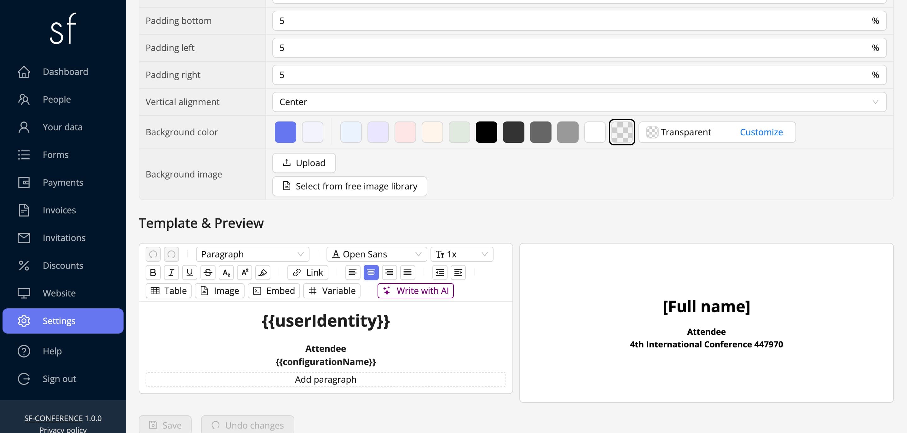Screen dimensions: 907x433
Task: Open SF-CONFERENCE link
Action: click(53, 418)
